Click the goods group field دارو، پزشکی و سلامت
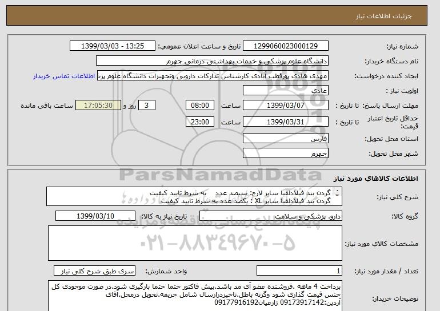 270,216
